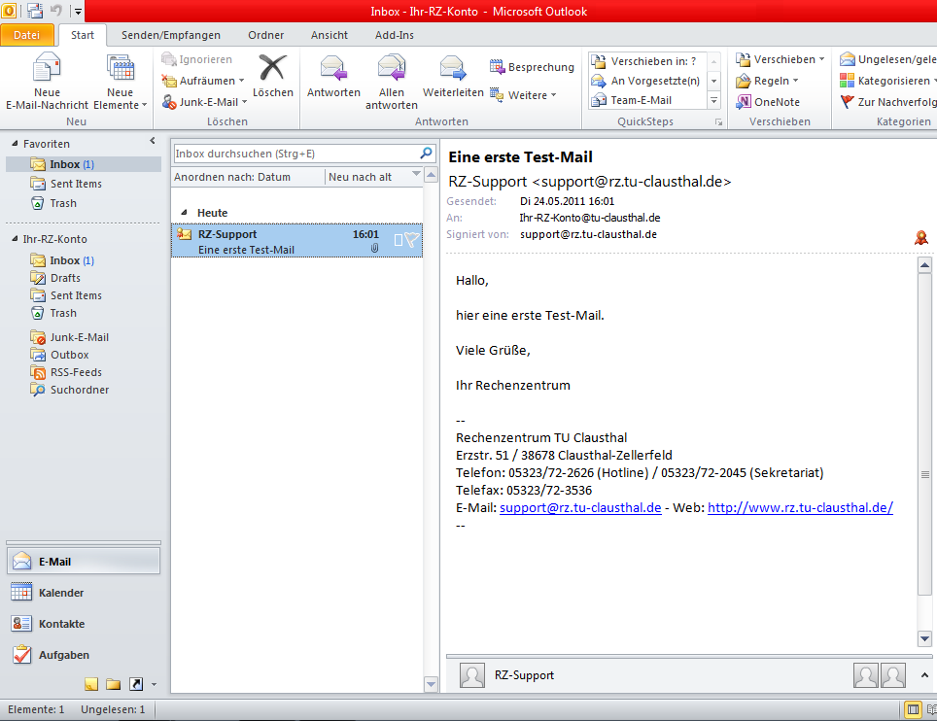Click RZ-Support contact photo in people pane
This screenshot has width=937, height=721.
[x=472, y=675]
